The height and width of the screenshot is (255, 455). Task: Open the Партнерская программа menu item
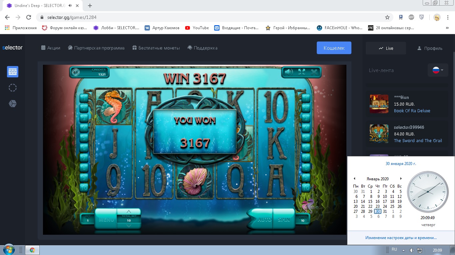[x=96, y=48]
